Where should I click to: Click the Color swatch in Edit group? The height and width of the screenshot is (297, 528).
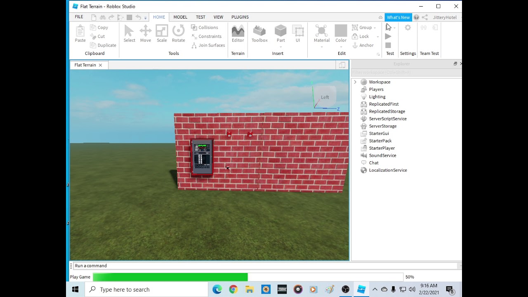tap(341, 31)
